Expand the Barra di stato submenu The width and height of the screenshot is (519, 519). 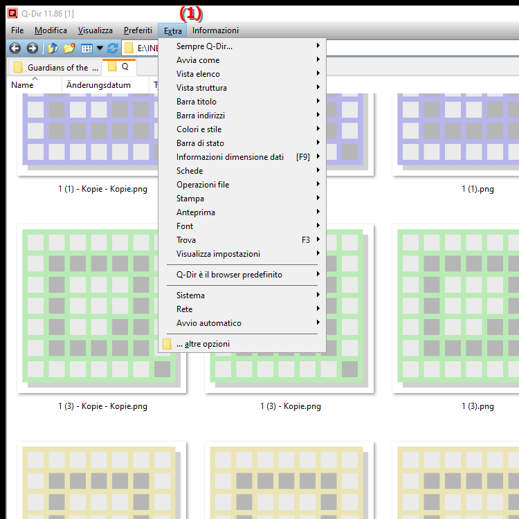pyautogui.click(x=242, y=143)
